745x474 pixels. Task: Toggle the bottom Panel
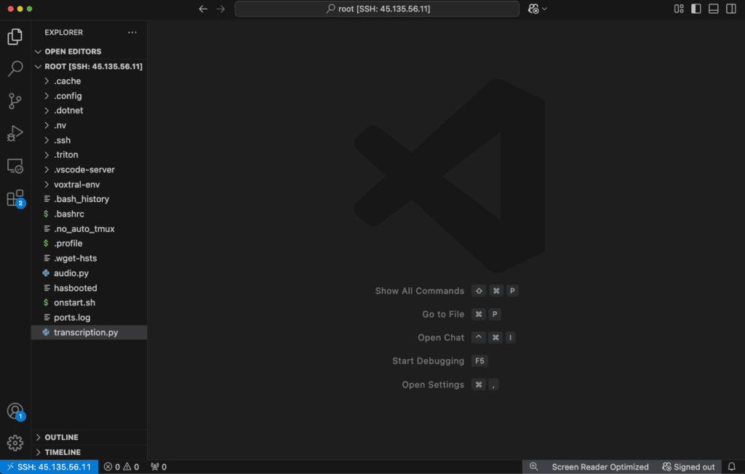tap(713, 9)
